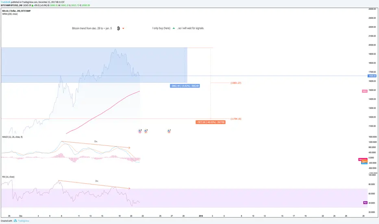379x224 pixels.
Task: Click the 'Bitcoin / Dollar, 240, BITSTAMP' chart title
Action: (x=16, y=11)
